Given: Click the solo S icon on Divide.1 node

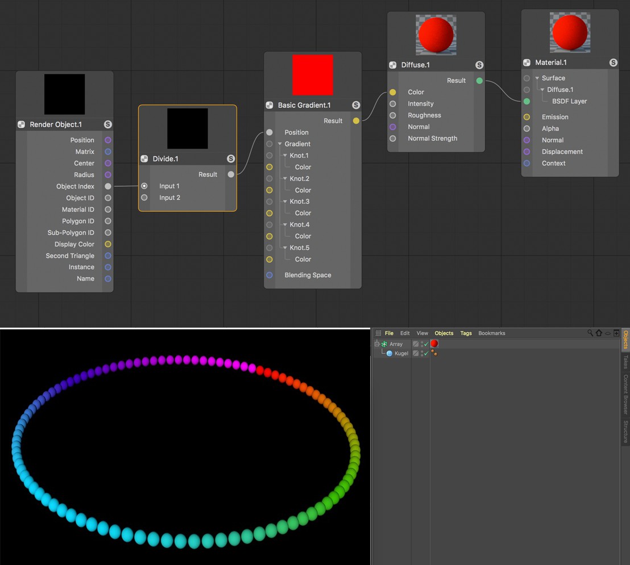Looking at the screenshot, I should click(231, 158).
